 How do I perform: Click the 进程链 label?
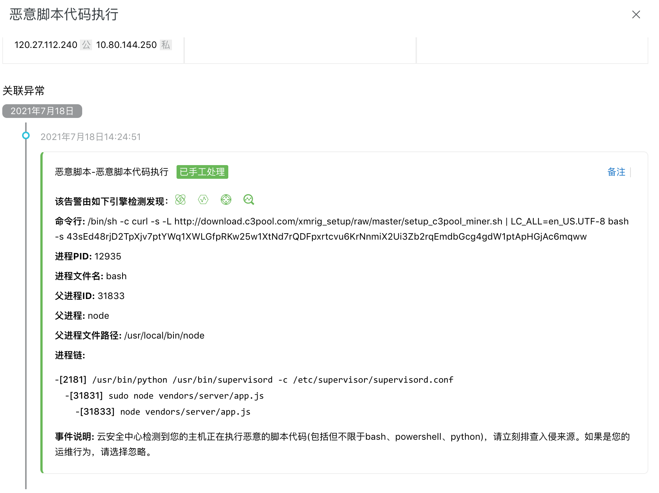click(x=70, y=355)
